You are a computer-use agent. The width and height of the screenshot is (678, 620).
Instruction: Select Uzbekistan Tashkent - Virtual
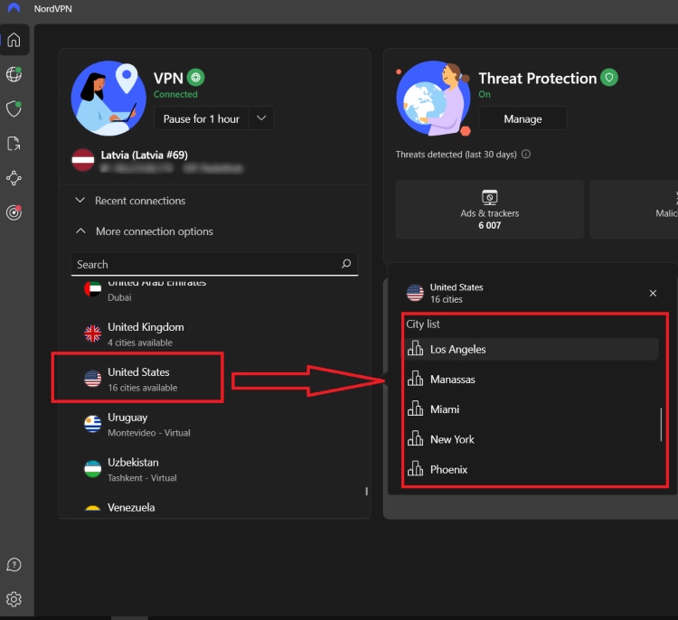click(x=214, y=470)
